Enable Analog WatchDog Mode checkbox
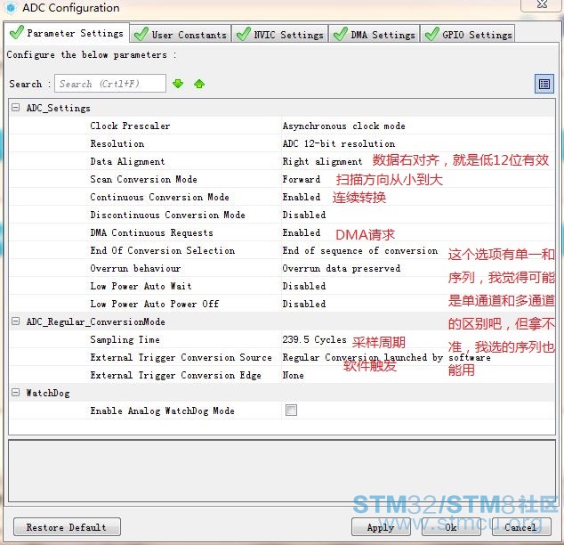 [291, 410]
